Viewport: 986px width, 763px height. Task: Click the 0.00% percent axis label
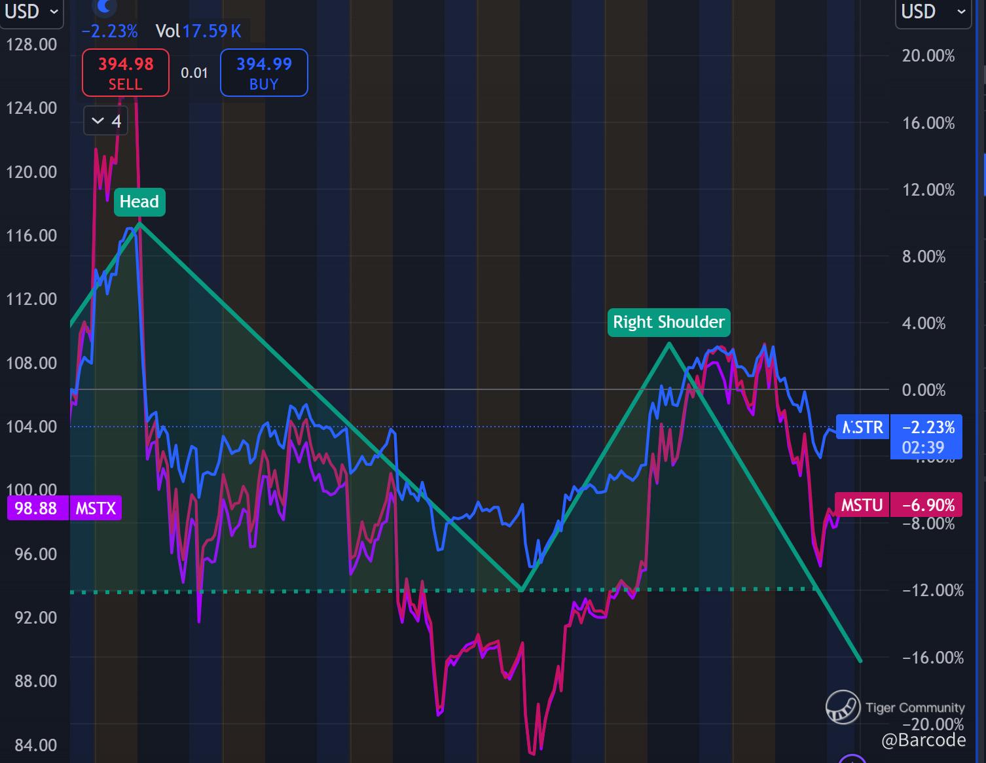[924, 390]
